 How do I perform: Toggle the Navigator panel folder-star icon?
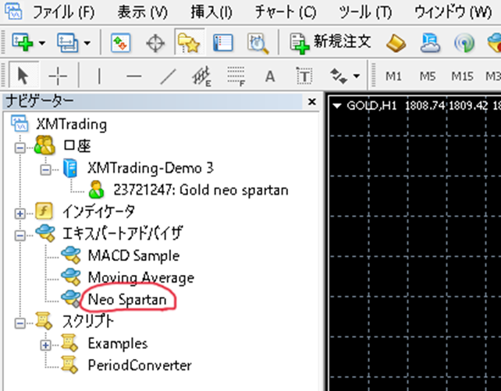tap(190, 42)
